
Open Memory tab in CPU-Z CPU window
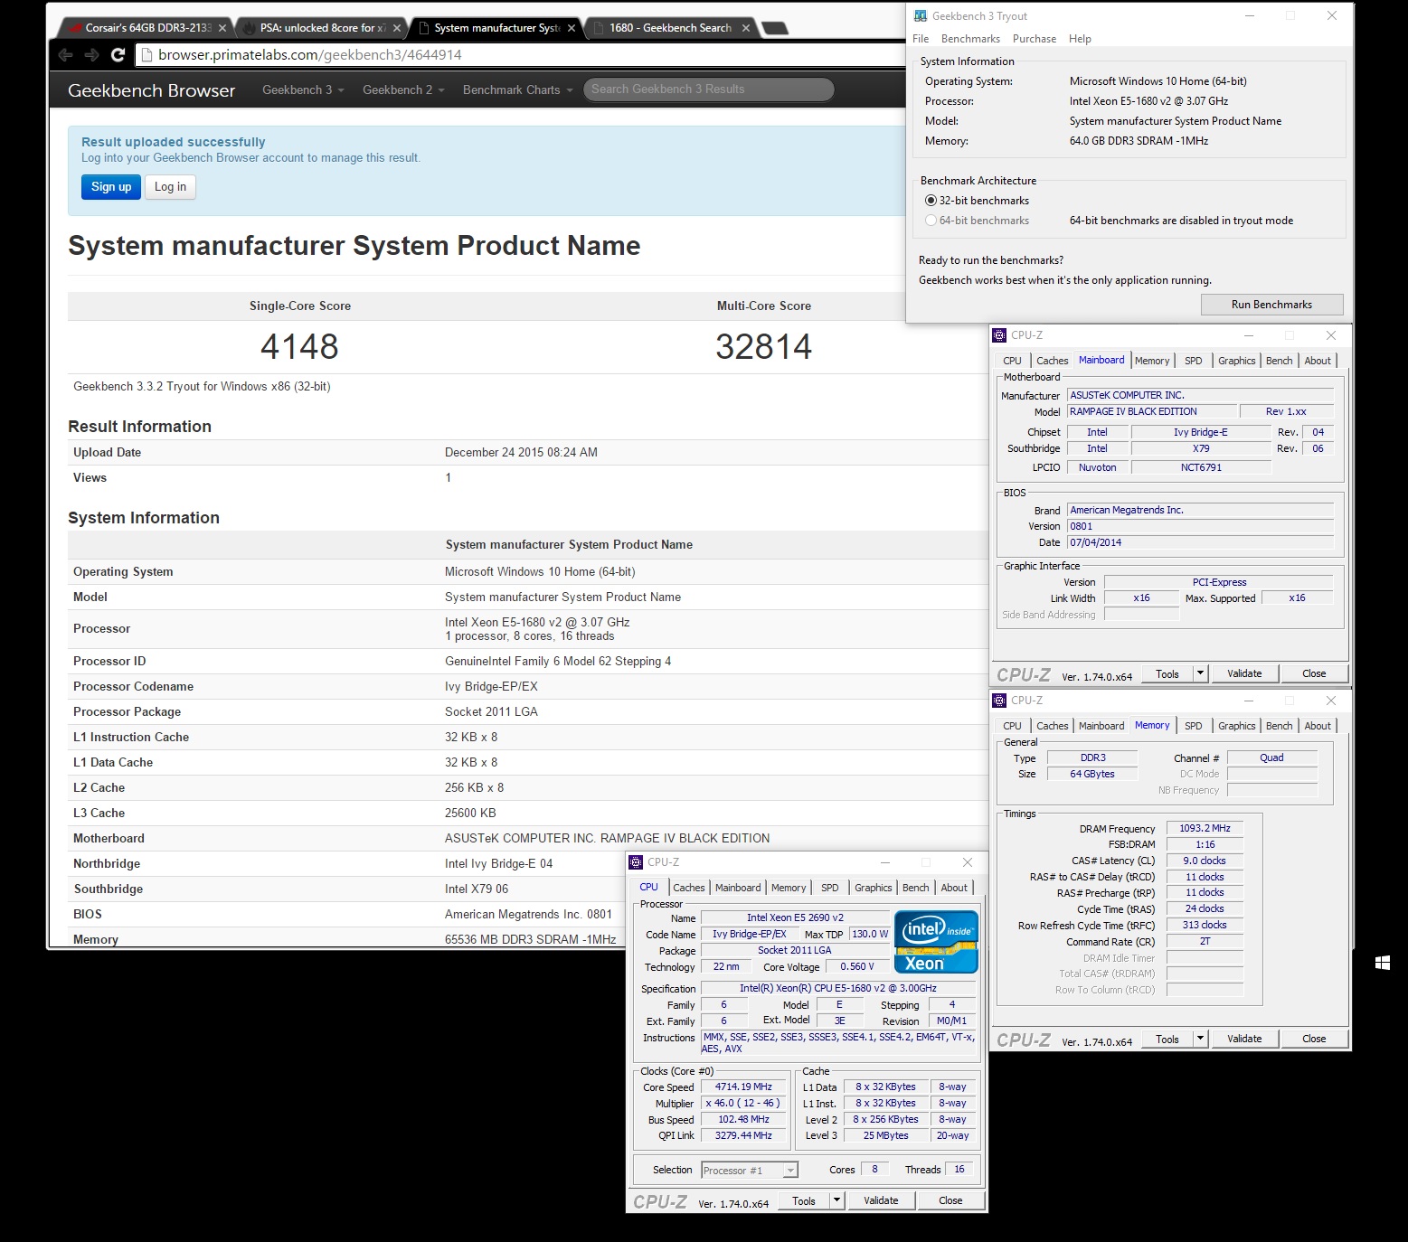tap(789, 888)
